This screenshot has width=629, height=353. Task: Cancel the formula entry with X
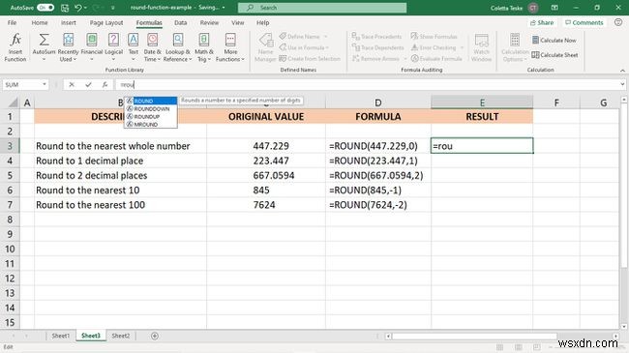(x=72, y=85)
